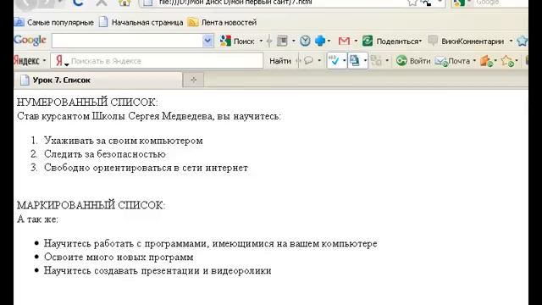Click the page translate icon in Yandex bar
The height and width of the screenshot is (305, 542).
(355, 61)
